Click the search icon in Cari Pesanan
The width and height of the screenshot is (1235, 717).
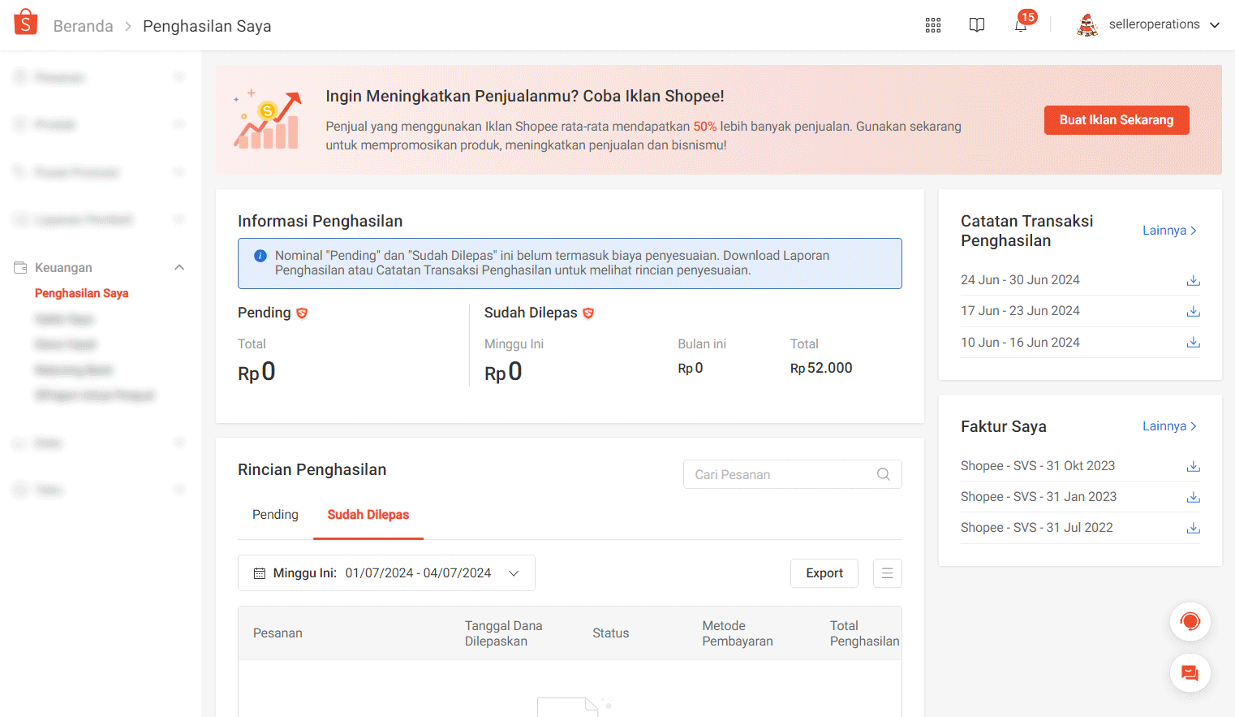[x=883, y=474]
